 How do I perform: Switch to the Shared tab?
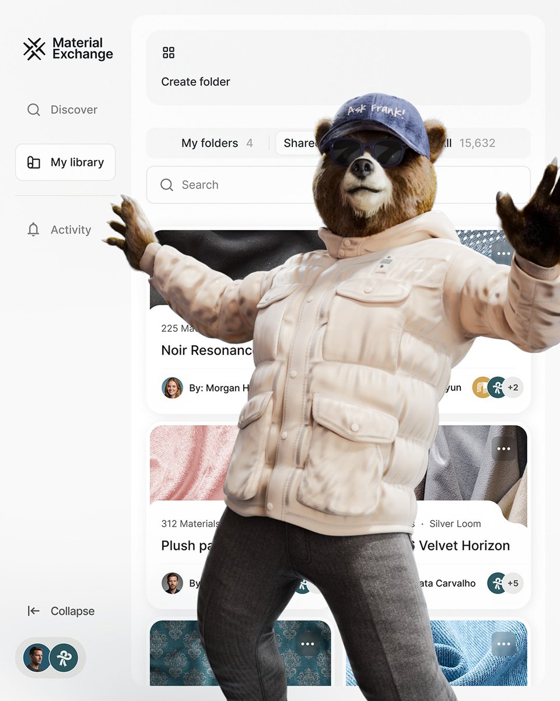[x=299, y=143]
